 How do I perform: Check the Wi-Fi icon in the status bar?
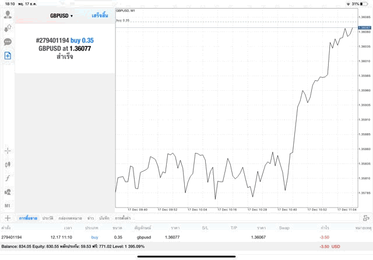pos(349,4)
